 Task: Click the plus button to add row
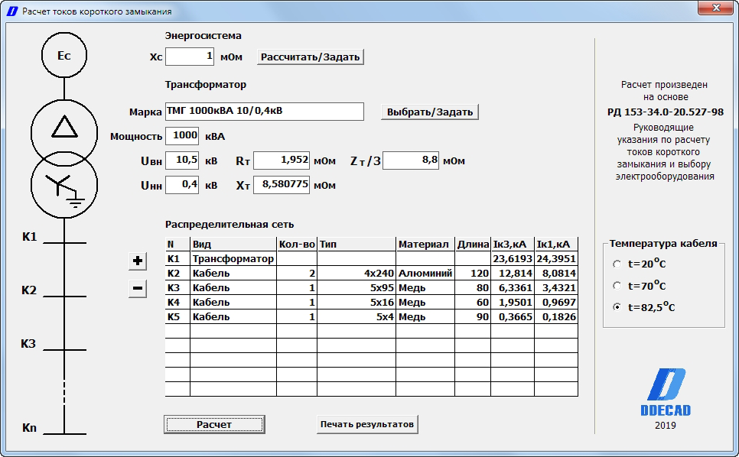click(138, 261)
